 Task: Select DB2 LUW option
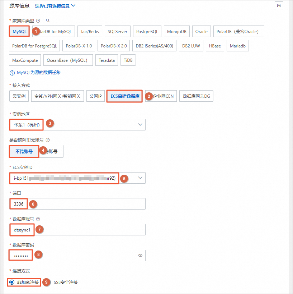coord(191,46)
